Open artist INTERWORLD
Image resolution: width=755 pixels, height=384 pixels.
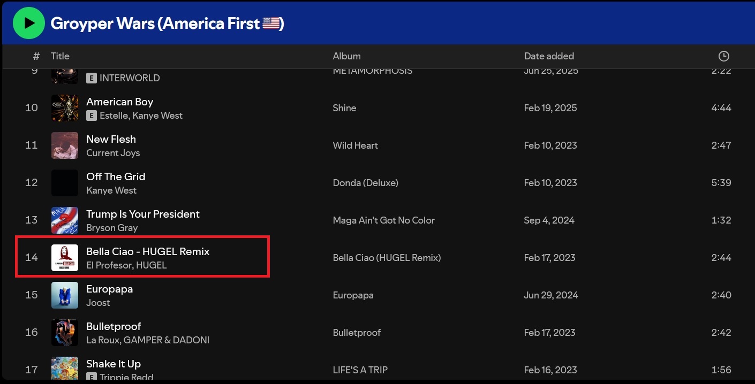[130, 78]
